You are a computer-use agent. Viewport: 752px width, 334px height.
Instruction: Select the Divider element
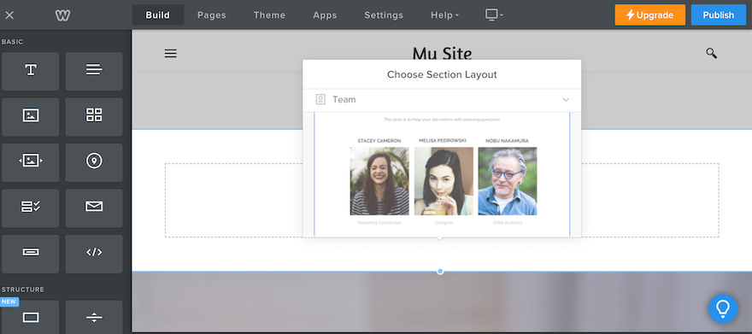click(x=94, y=317)
